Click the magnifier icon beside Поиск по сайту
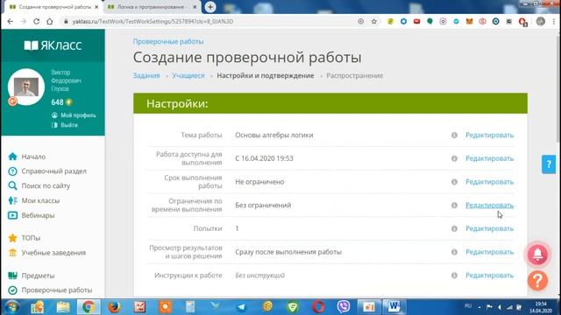The image size is (561, 315). [12, 185]
